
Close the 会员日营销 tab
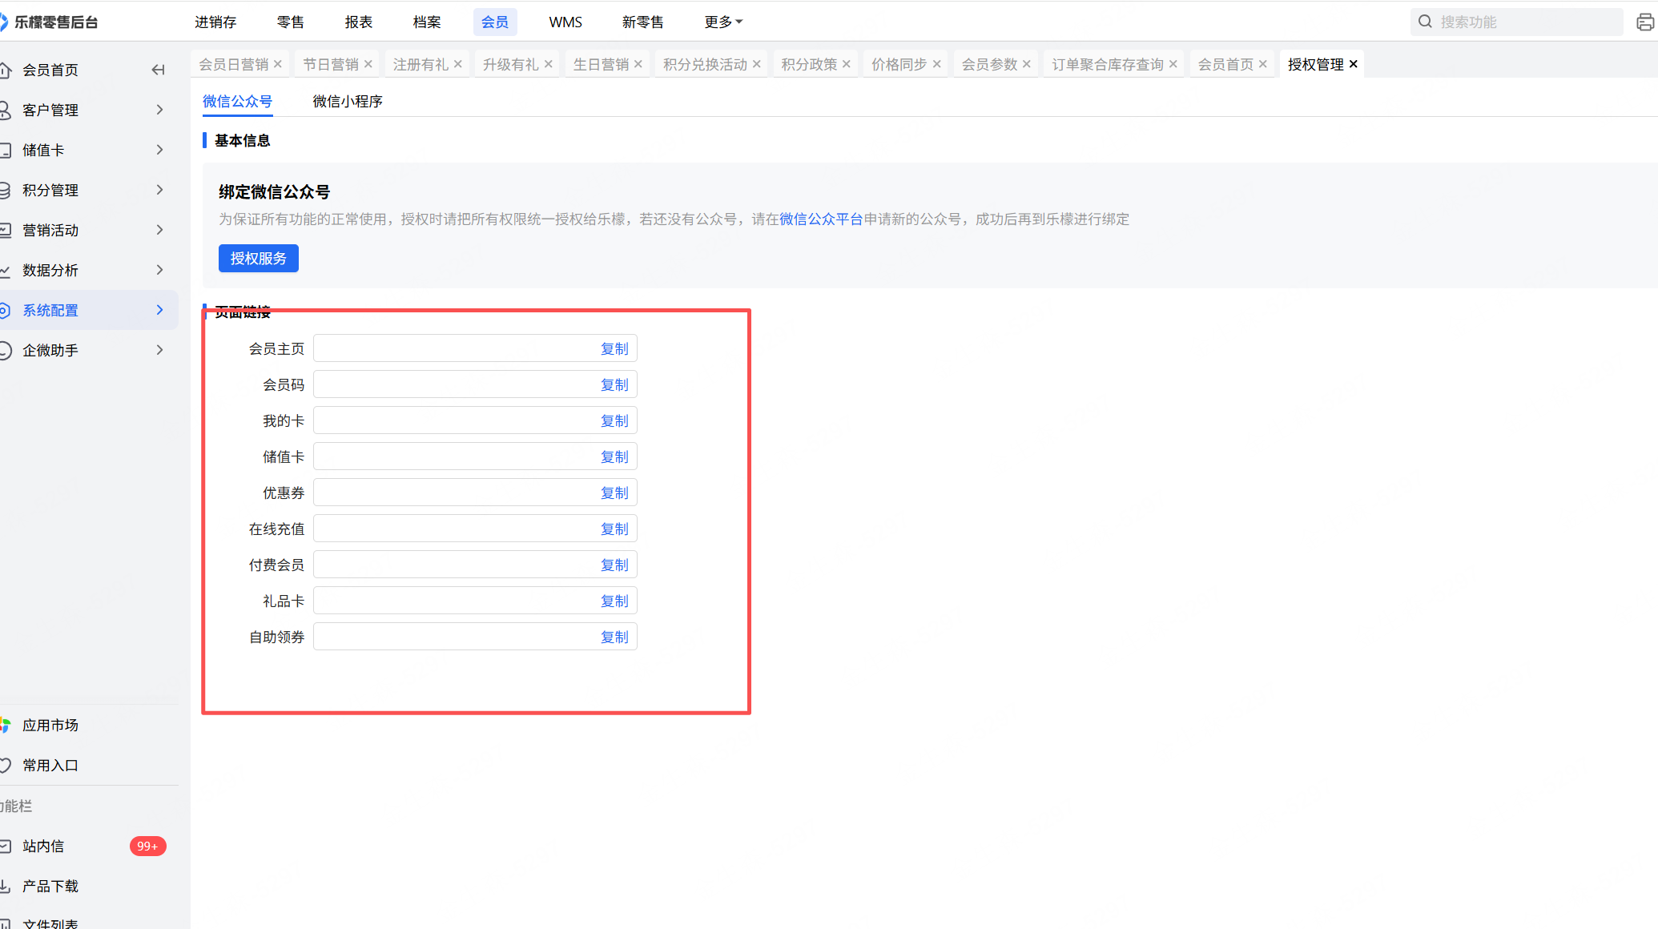pos(278,64)
